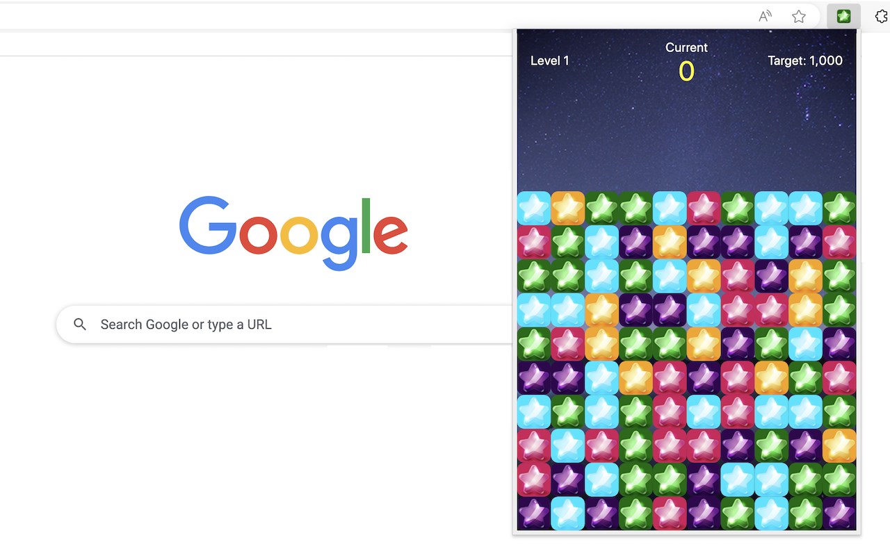Select the pink star in the third row
The height and width of the screenshot is (556, 890).
click(738, 276)
